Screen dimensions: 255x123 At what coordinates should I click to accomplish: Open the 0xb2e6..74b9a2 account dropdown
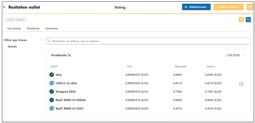[229, 7]
